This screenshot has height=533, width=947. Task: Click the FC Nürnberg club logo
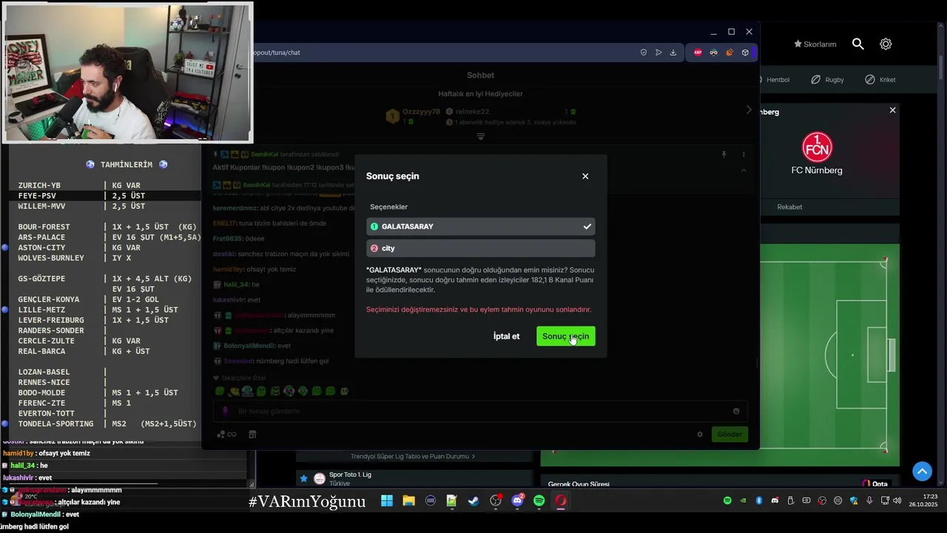817,147
